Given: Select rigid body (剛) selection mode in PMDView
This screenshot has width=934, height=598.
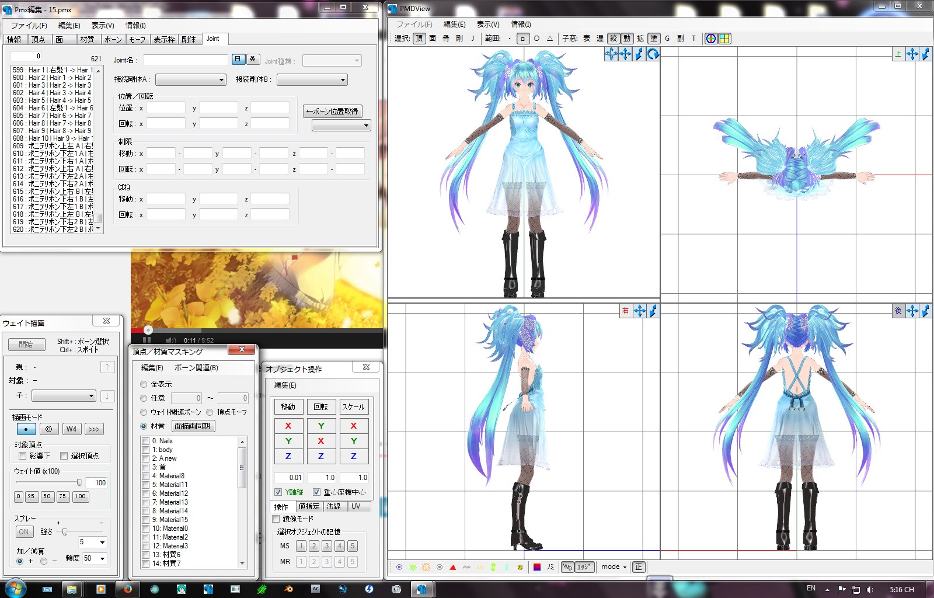Looking at the screenshot, I should 459,39.
